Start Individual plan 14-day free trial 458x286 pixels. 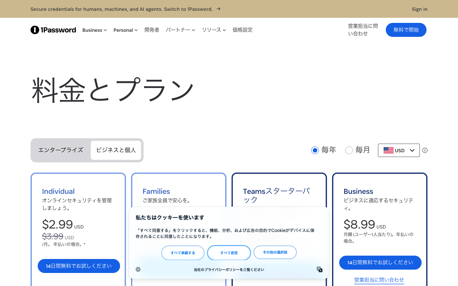(79, 266)
